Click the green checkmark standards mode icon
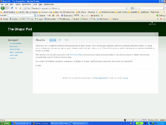166x125 pixels. [158, 19]
